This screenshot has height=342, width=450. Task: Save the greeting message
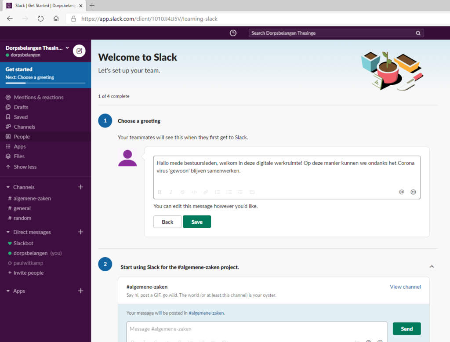point(197,222)
